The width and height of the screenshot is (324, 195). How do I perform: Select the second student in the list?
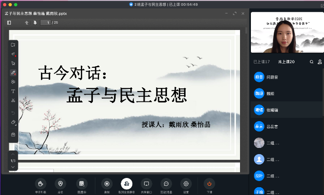point(287,94)
